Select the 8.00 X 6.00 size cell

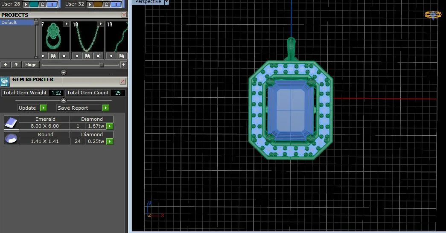click(45, 126)
